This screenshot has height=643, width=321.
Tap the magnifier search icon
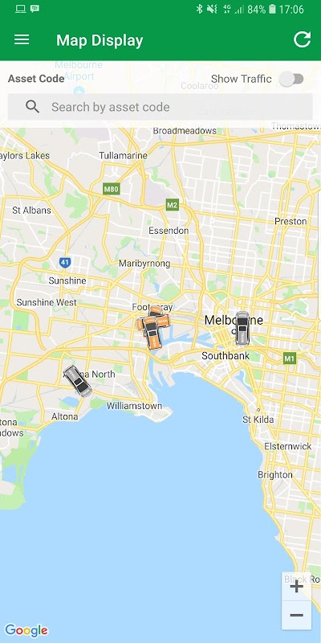(32, 107)
